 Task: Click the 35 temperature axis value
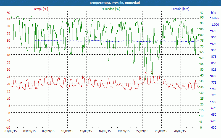pyautogui.click(x=9, y=62)
